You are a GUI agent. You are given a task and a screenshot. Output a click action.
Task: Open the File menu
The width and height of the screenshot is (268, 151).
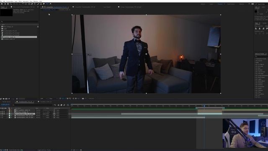1,1
